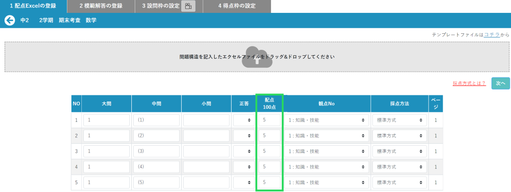Click the Excel file drag-and-drop area

[257, 57]
